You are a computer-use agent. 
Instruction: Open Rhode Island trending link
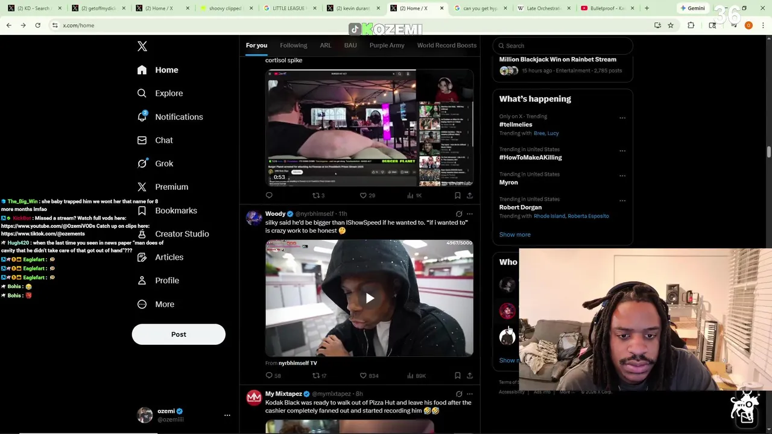(549, 216)
